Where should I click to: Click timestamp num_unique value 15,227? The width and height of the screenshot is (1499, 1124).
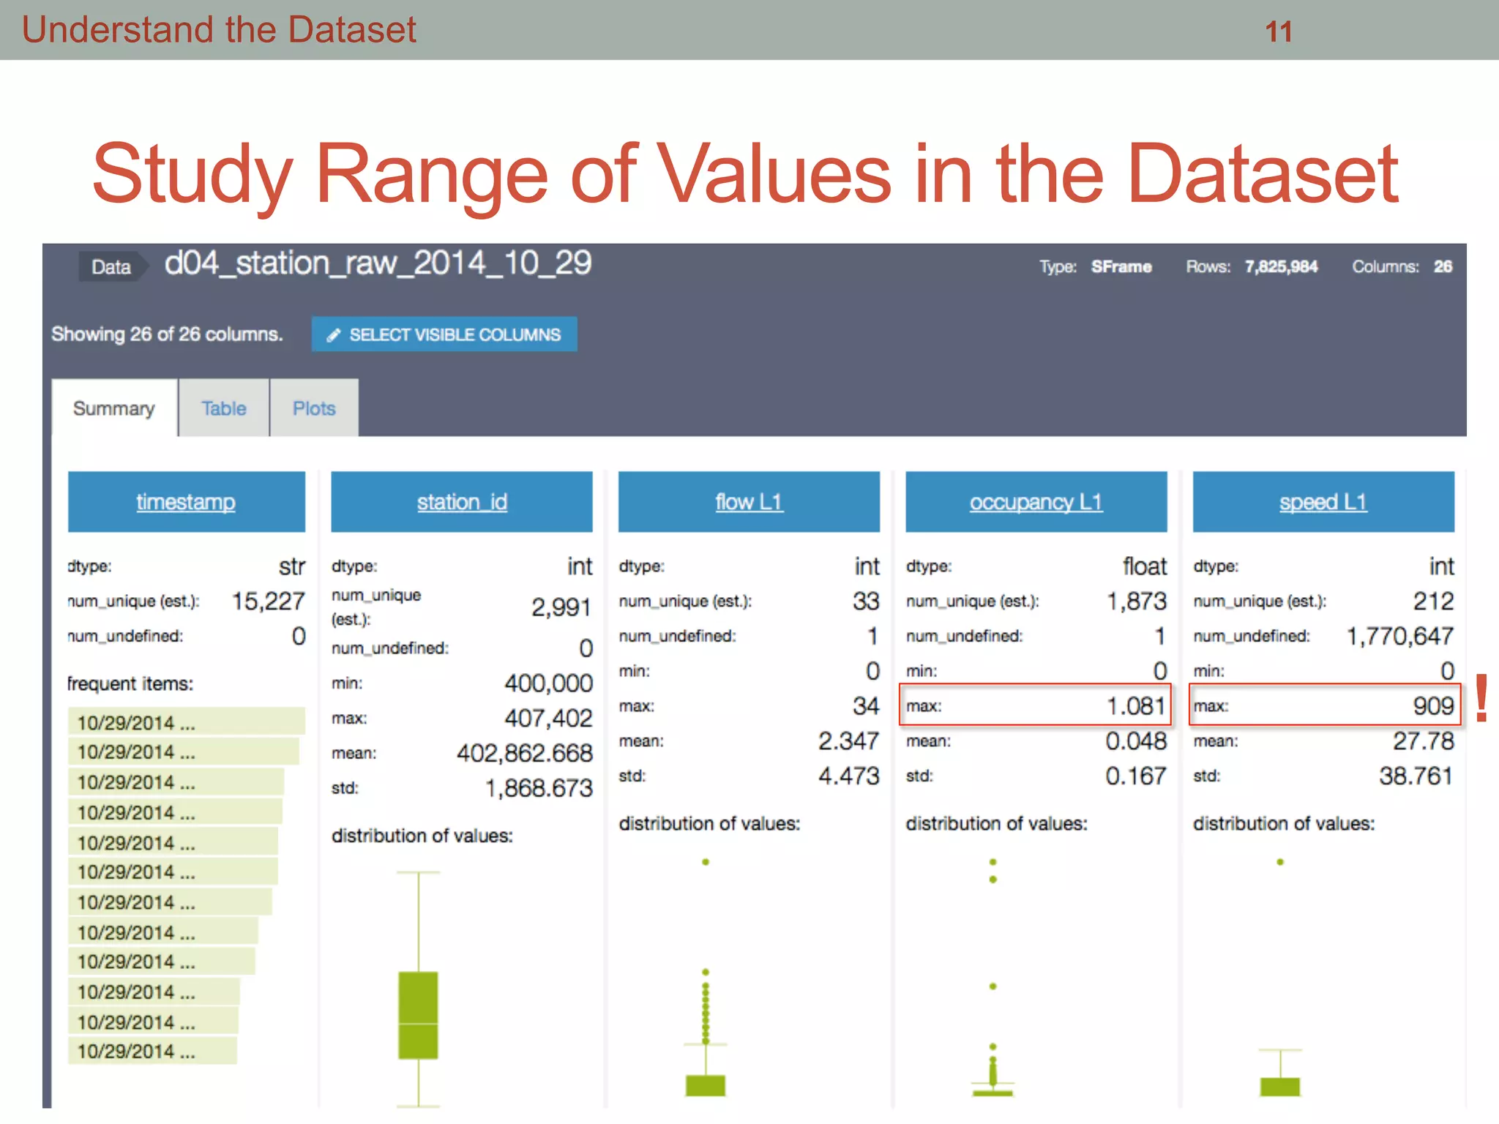[x=268, y=602]
